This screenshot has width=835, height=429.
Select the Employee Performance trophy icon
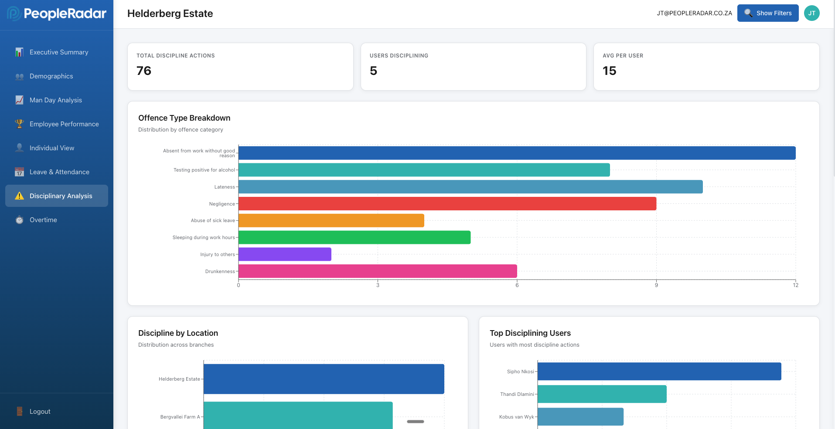[x=19, y=124]
